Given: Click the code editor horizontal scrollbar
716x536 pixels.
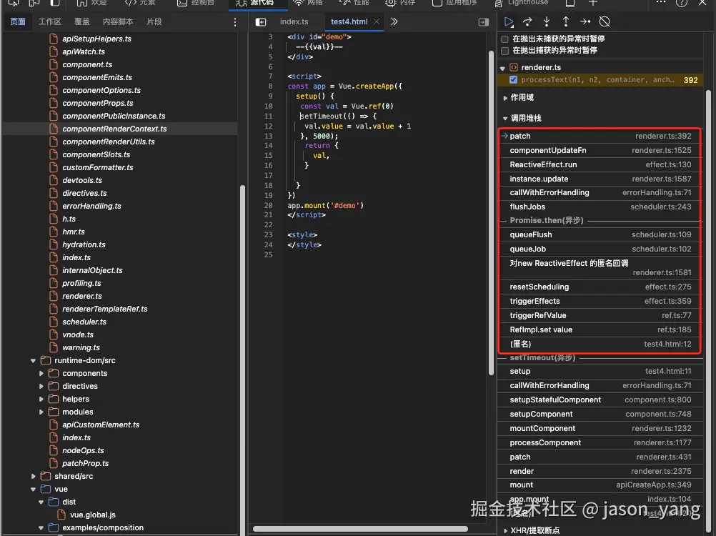Looking at the screenshot, I should pos(360,529).
